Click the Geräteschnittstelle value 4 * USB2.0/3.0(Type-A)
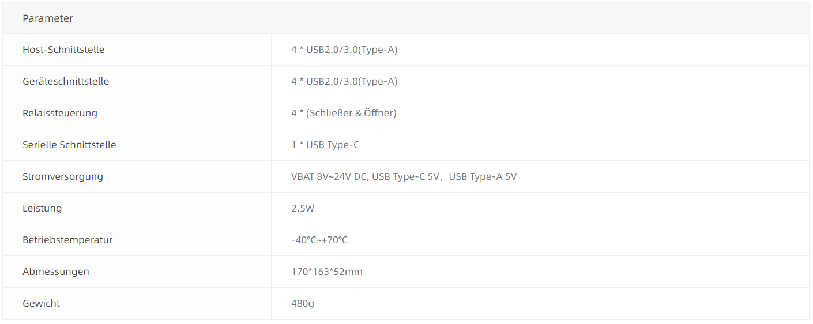This screenshot has height=324, width=813. [344, 81]
